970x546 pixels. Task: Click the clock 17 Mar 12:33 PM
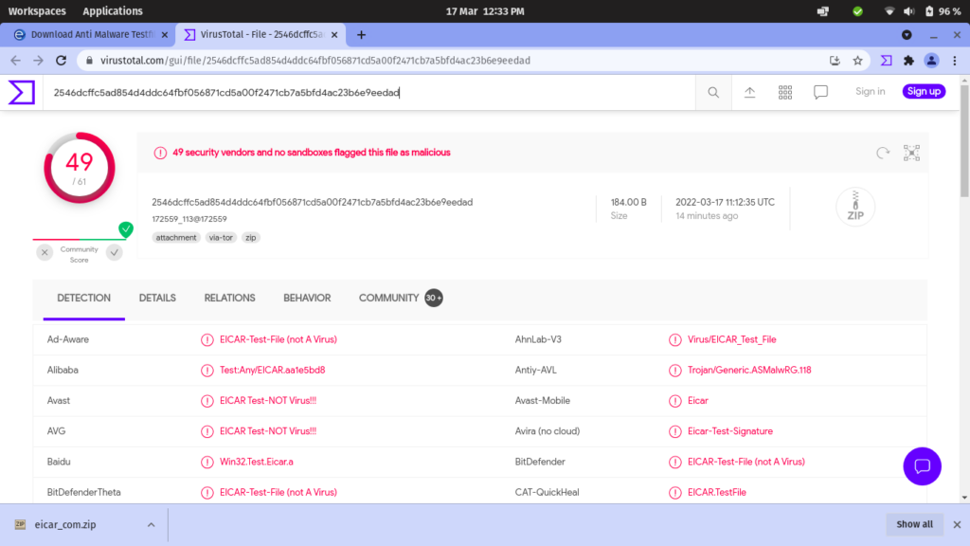[485, 11]
